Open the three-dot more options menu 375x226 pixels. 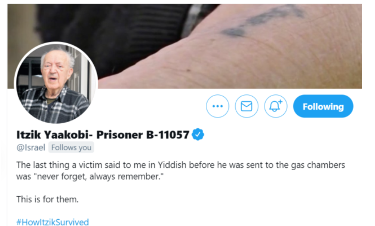point(217,106)
